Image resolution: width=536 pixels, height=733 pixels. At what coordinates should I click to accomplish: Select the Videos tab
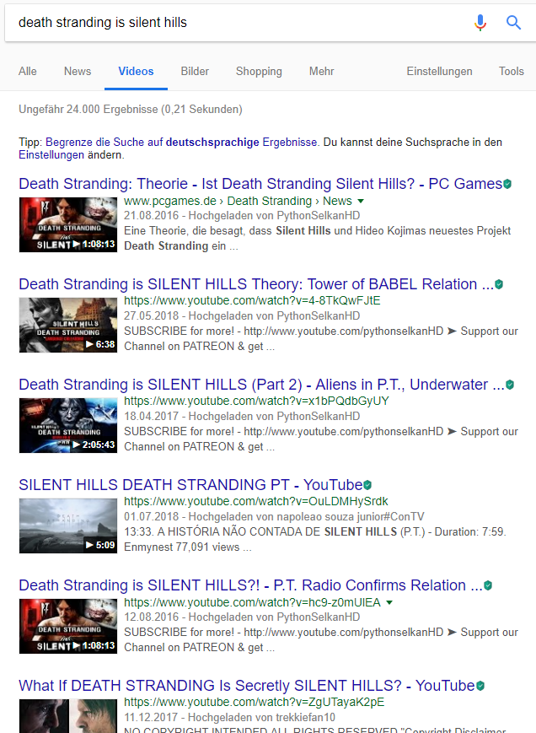tap(136, 71)
